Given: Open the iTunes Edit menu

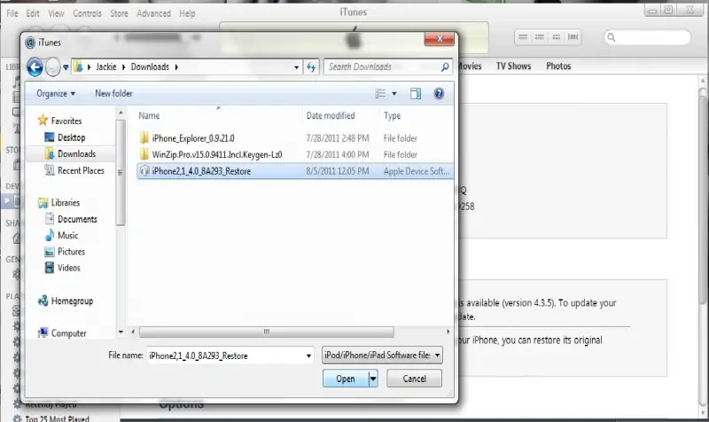Looking at the screenshot, I should click(33, 13).
